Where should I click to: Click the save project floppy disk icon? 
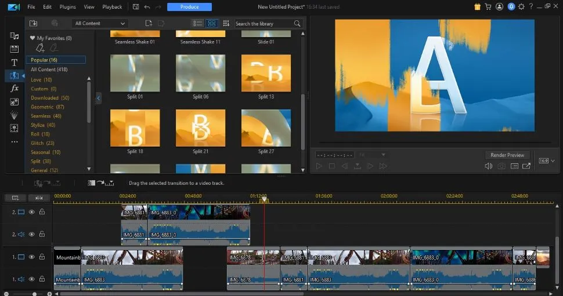click(135, 7)
